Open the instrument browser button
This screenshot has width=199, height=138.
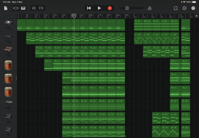click(15, 8)
